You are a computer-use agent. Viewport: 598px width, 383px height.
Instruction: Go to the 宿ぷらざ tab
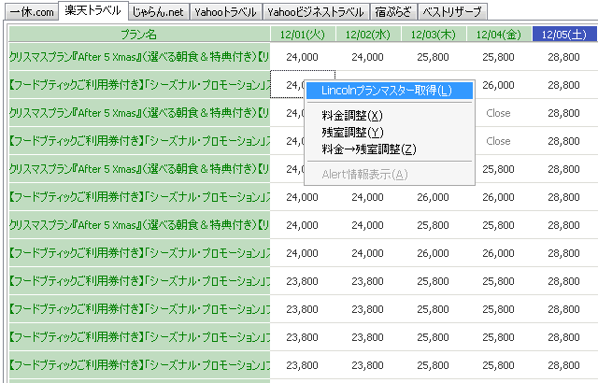[392, 12]
